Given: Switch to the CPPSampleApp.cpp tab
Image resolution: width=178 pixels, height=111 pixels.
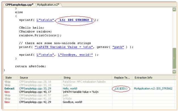Looking at the screenshot, I should pos(19,5).
